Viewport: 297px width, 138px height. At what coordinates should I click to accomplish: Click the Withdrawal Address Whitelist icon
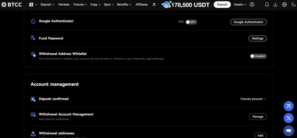(33, 54)
